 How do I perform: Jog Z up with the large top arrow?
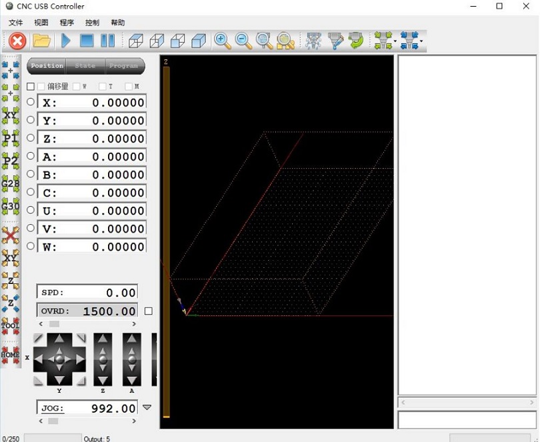[x=103, y=339]
